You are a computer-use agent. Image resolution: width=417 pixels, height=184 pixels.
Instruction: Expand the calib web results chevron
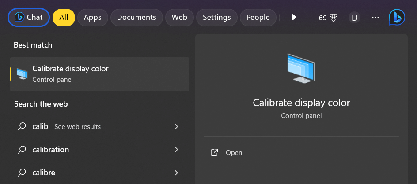pyautogui.click(x=176, y=127)
